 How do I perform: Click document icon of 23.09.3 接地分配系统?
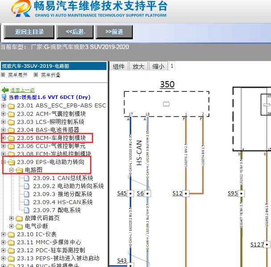pyautogui.click(x=27, y=194)
